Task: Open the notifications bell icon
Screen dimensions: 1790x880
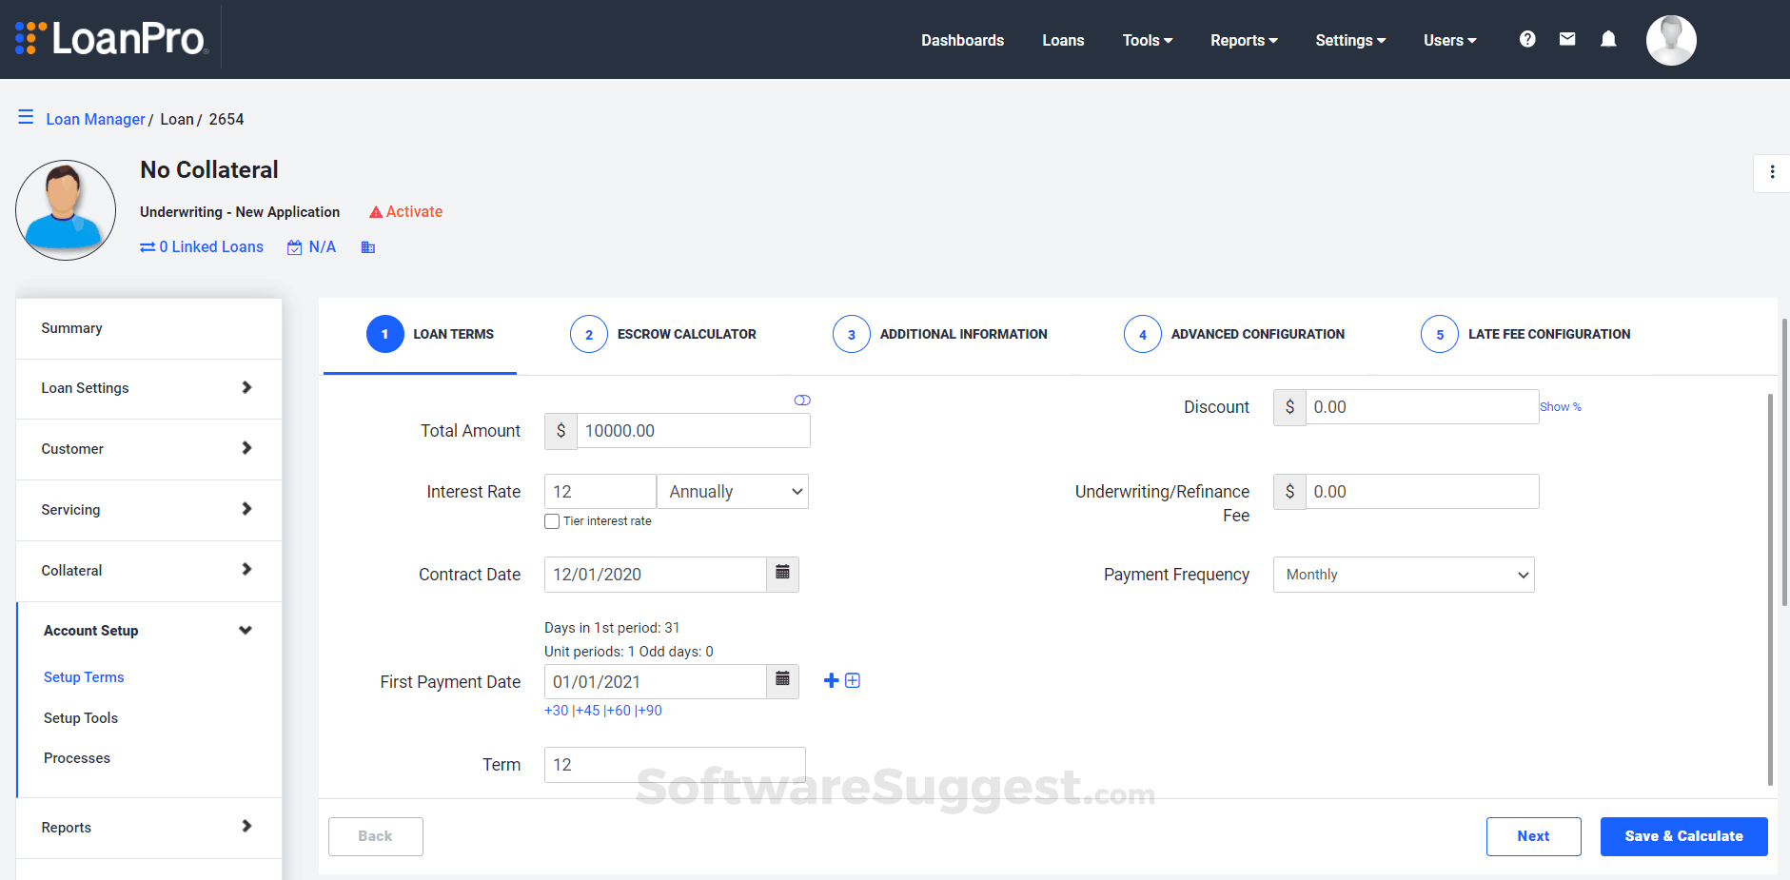Action: click(x=1609, y=39)
